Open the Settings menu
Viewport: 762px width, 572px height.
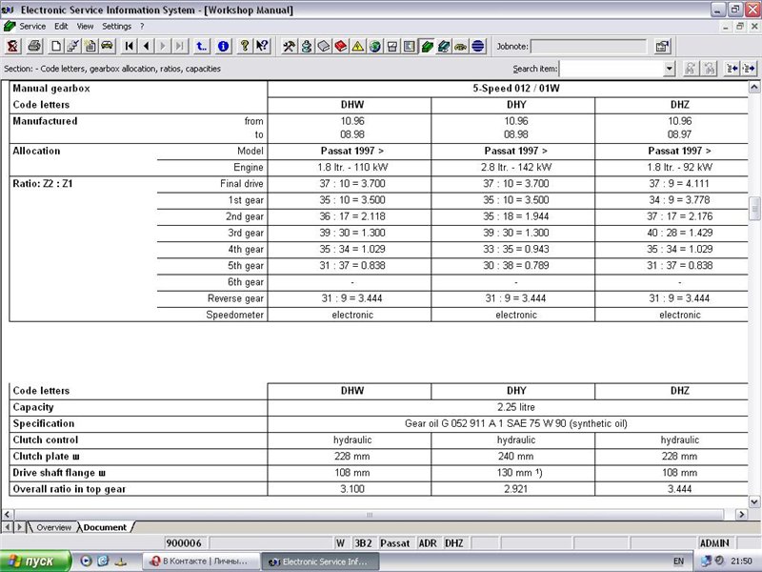(116, 27)
